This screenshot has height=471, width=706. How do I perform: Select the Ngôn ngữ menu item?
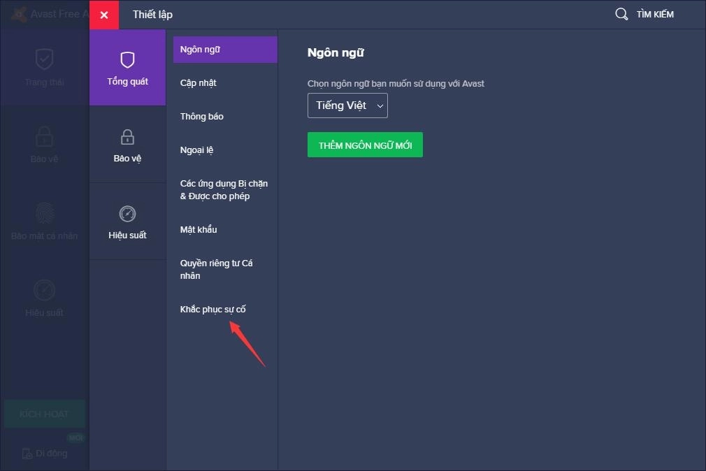tap(201, 50)
